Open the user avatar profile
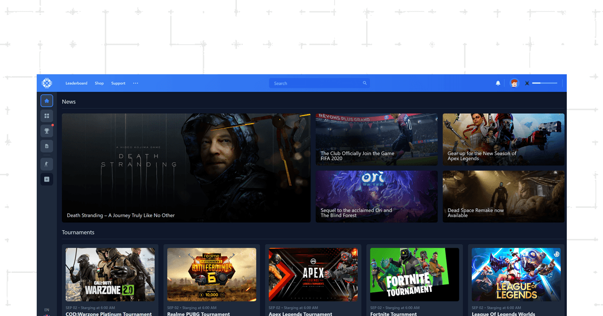 (514, 83)
